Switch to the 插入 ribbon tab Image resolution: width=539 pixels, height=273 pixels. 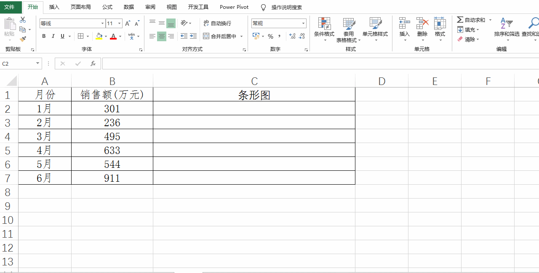(54, 7)
